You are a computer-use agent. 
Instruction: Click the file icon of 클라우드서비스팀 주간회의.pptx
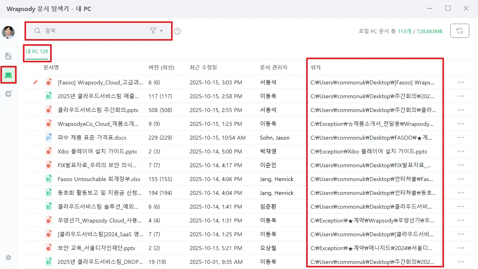[49, 110]
